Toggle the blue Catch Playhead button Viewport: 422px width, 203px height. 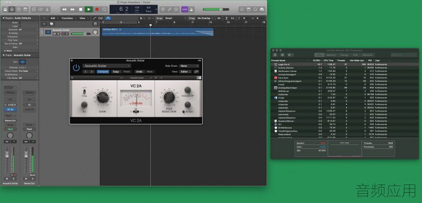(x=108, y=19)
